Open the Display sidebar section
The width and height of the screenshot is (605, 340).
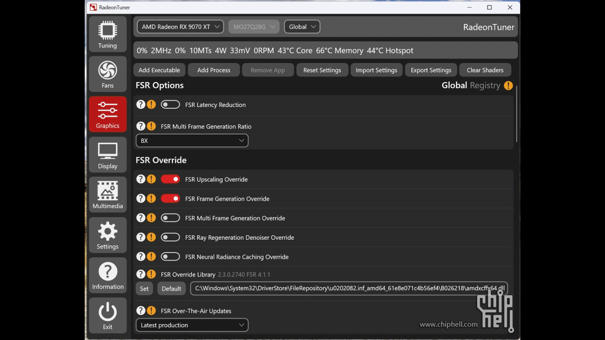click(107, 155)
